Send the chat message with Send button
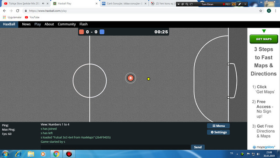280x158 pixels. point(198,147)
